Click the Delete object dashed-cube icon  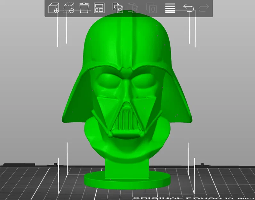click(x=69, y=8)
